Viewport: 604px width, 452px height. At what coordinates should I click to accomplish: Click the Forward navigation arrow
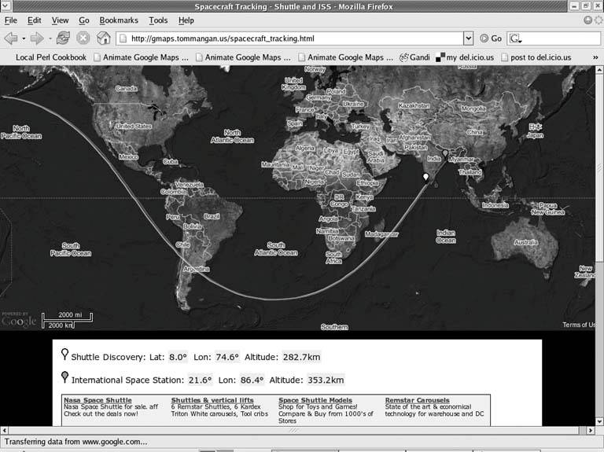click(x=36, y=38)
